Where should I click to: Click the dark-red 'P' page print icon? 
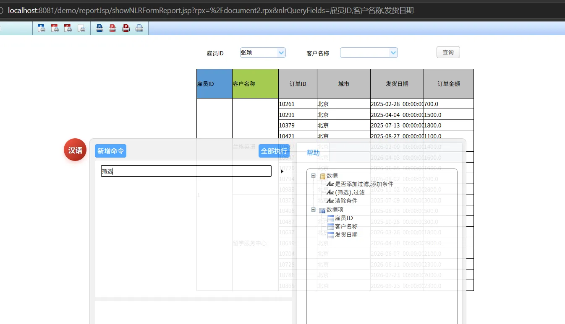tap(68, 28)
